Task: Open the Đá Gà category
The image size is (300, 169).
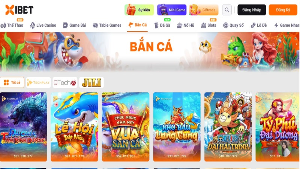Action: pos(162,25)
